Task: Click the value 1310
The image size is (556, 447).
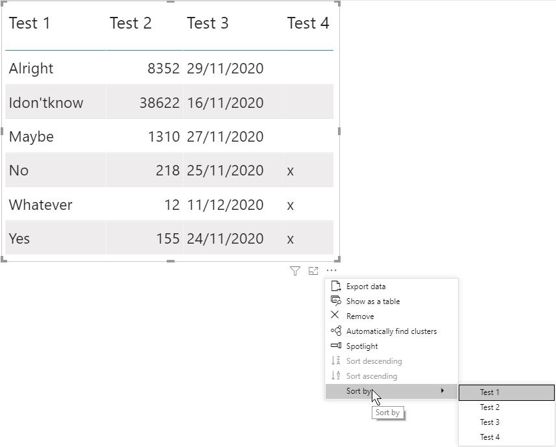Action: [164, 136]
